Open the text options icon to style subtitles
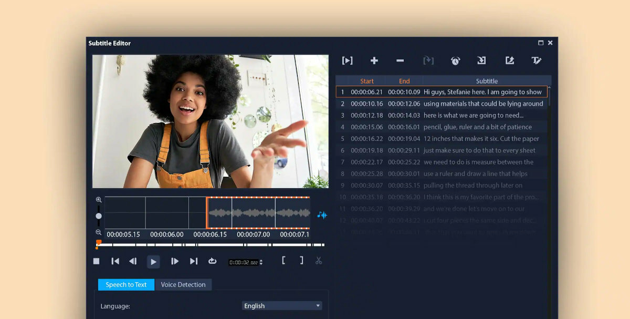 tap(537, 60)
